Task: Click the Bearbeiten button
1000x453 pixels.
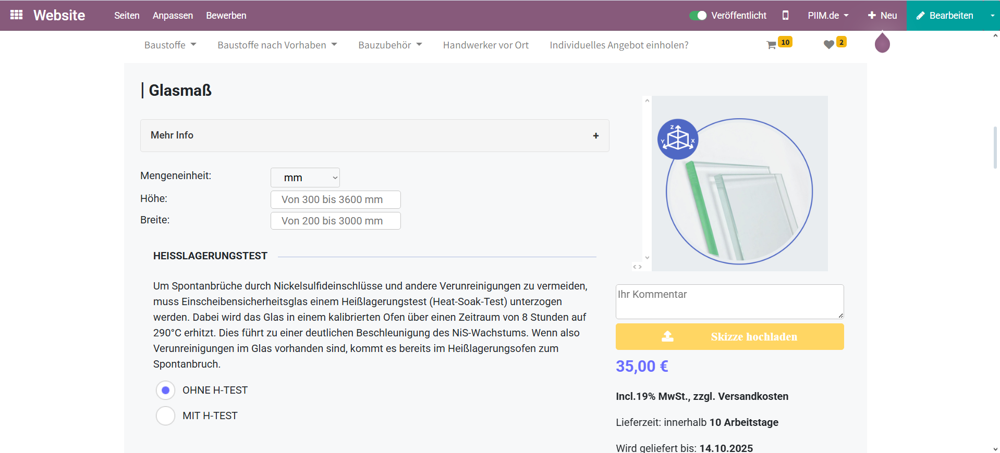Action: [x=945, y=16]
